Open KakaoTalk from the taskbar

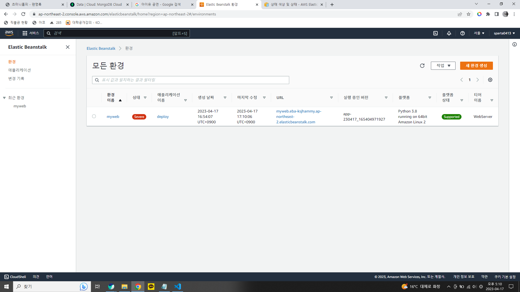[x=151, y=287]
